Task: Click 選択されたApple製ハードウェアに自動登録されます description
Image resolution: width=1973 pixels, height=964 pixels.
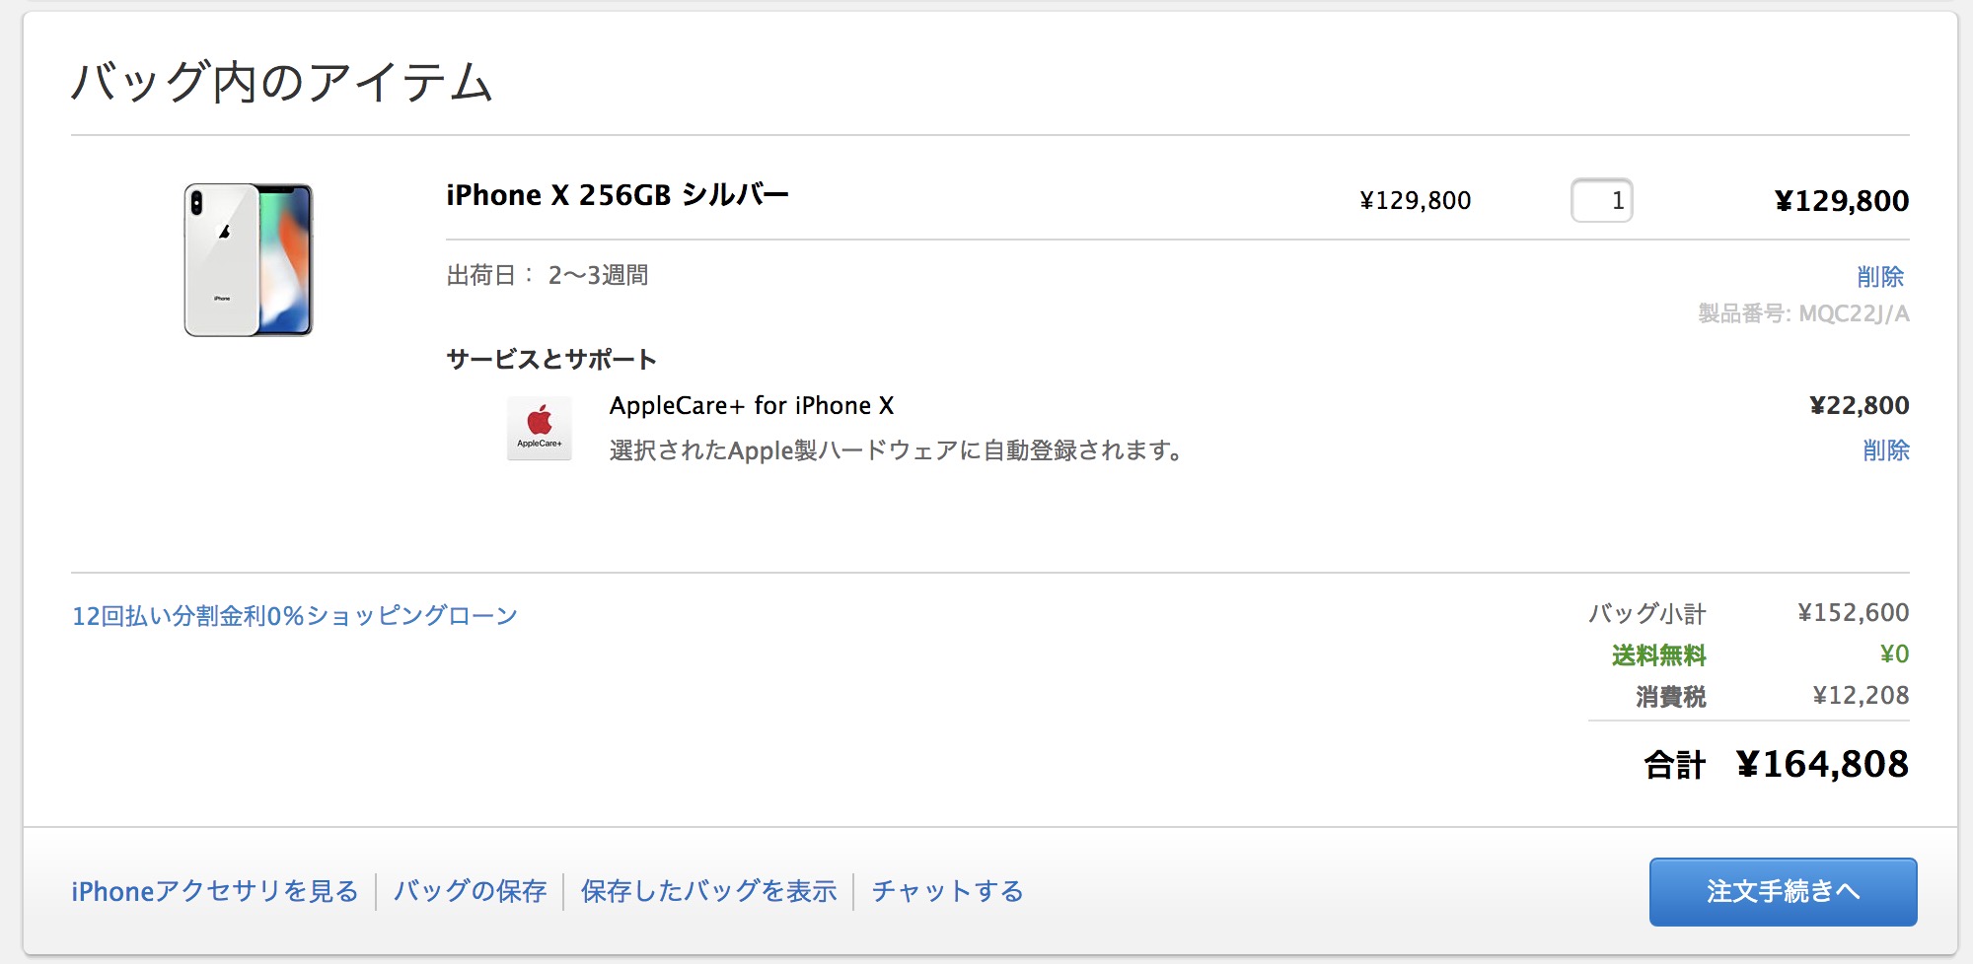Action: 896,450
